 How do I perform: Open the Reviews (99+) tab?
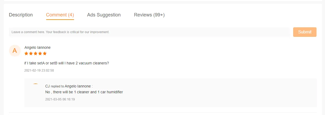tap(149, 15)
